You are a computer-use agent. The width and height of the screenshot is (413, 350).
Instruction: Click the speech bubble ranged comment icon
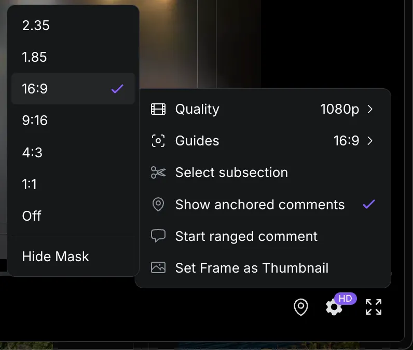(x=158, y=236)
